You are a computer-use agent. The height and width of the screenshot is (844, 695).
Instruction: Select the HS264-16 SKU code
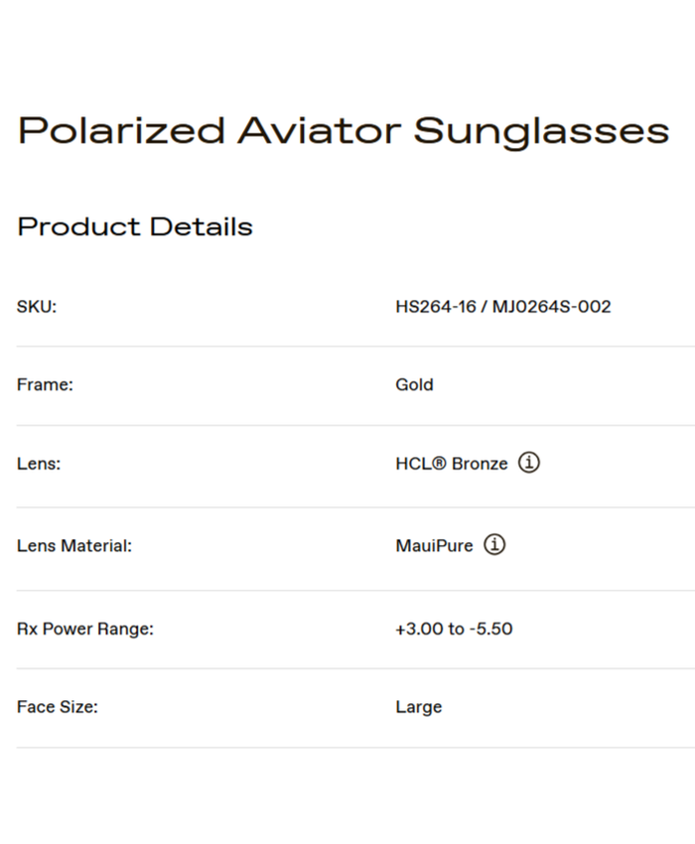(433, 306)
